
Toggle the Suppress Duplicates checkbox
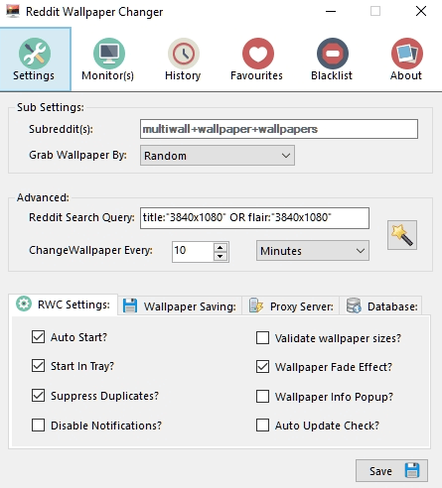[39, 396]
